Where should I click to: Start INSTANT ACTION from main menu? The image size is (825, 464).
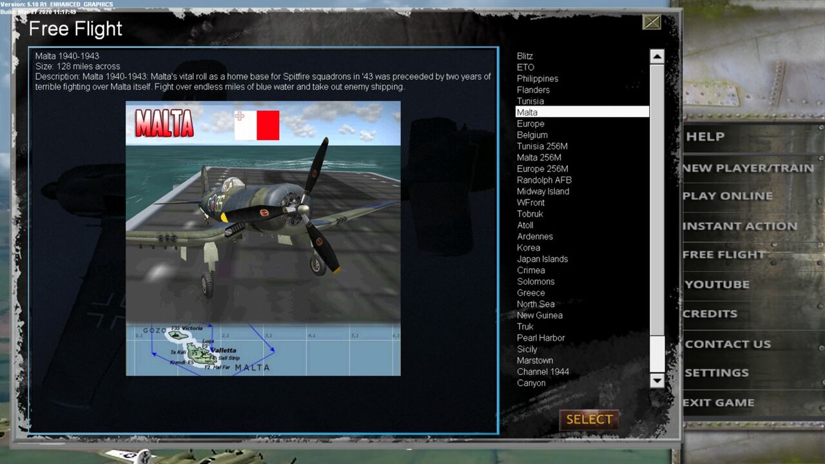coord(740,226)
